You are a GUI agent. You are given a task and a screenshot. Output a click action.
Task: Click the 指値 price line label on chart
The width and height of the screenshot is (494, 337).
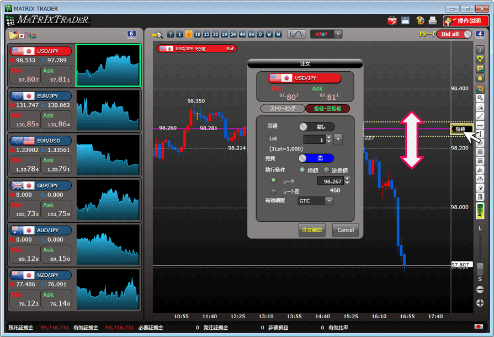coord(461,129)
